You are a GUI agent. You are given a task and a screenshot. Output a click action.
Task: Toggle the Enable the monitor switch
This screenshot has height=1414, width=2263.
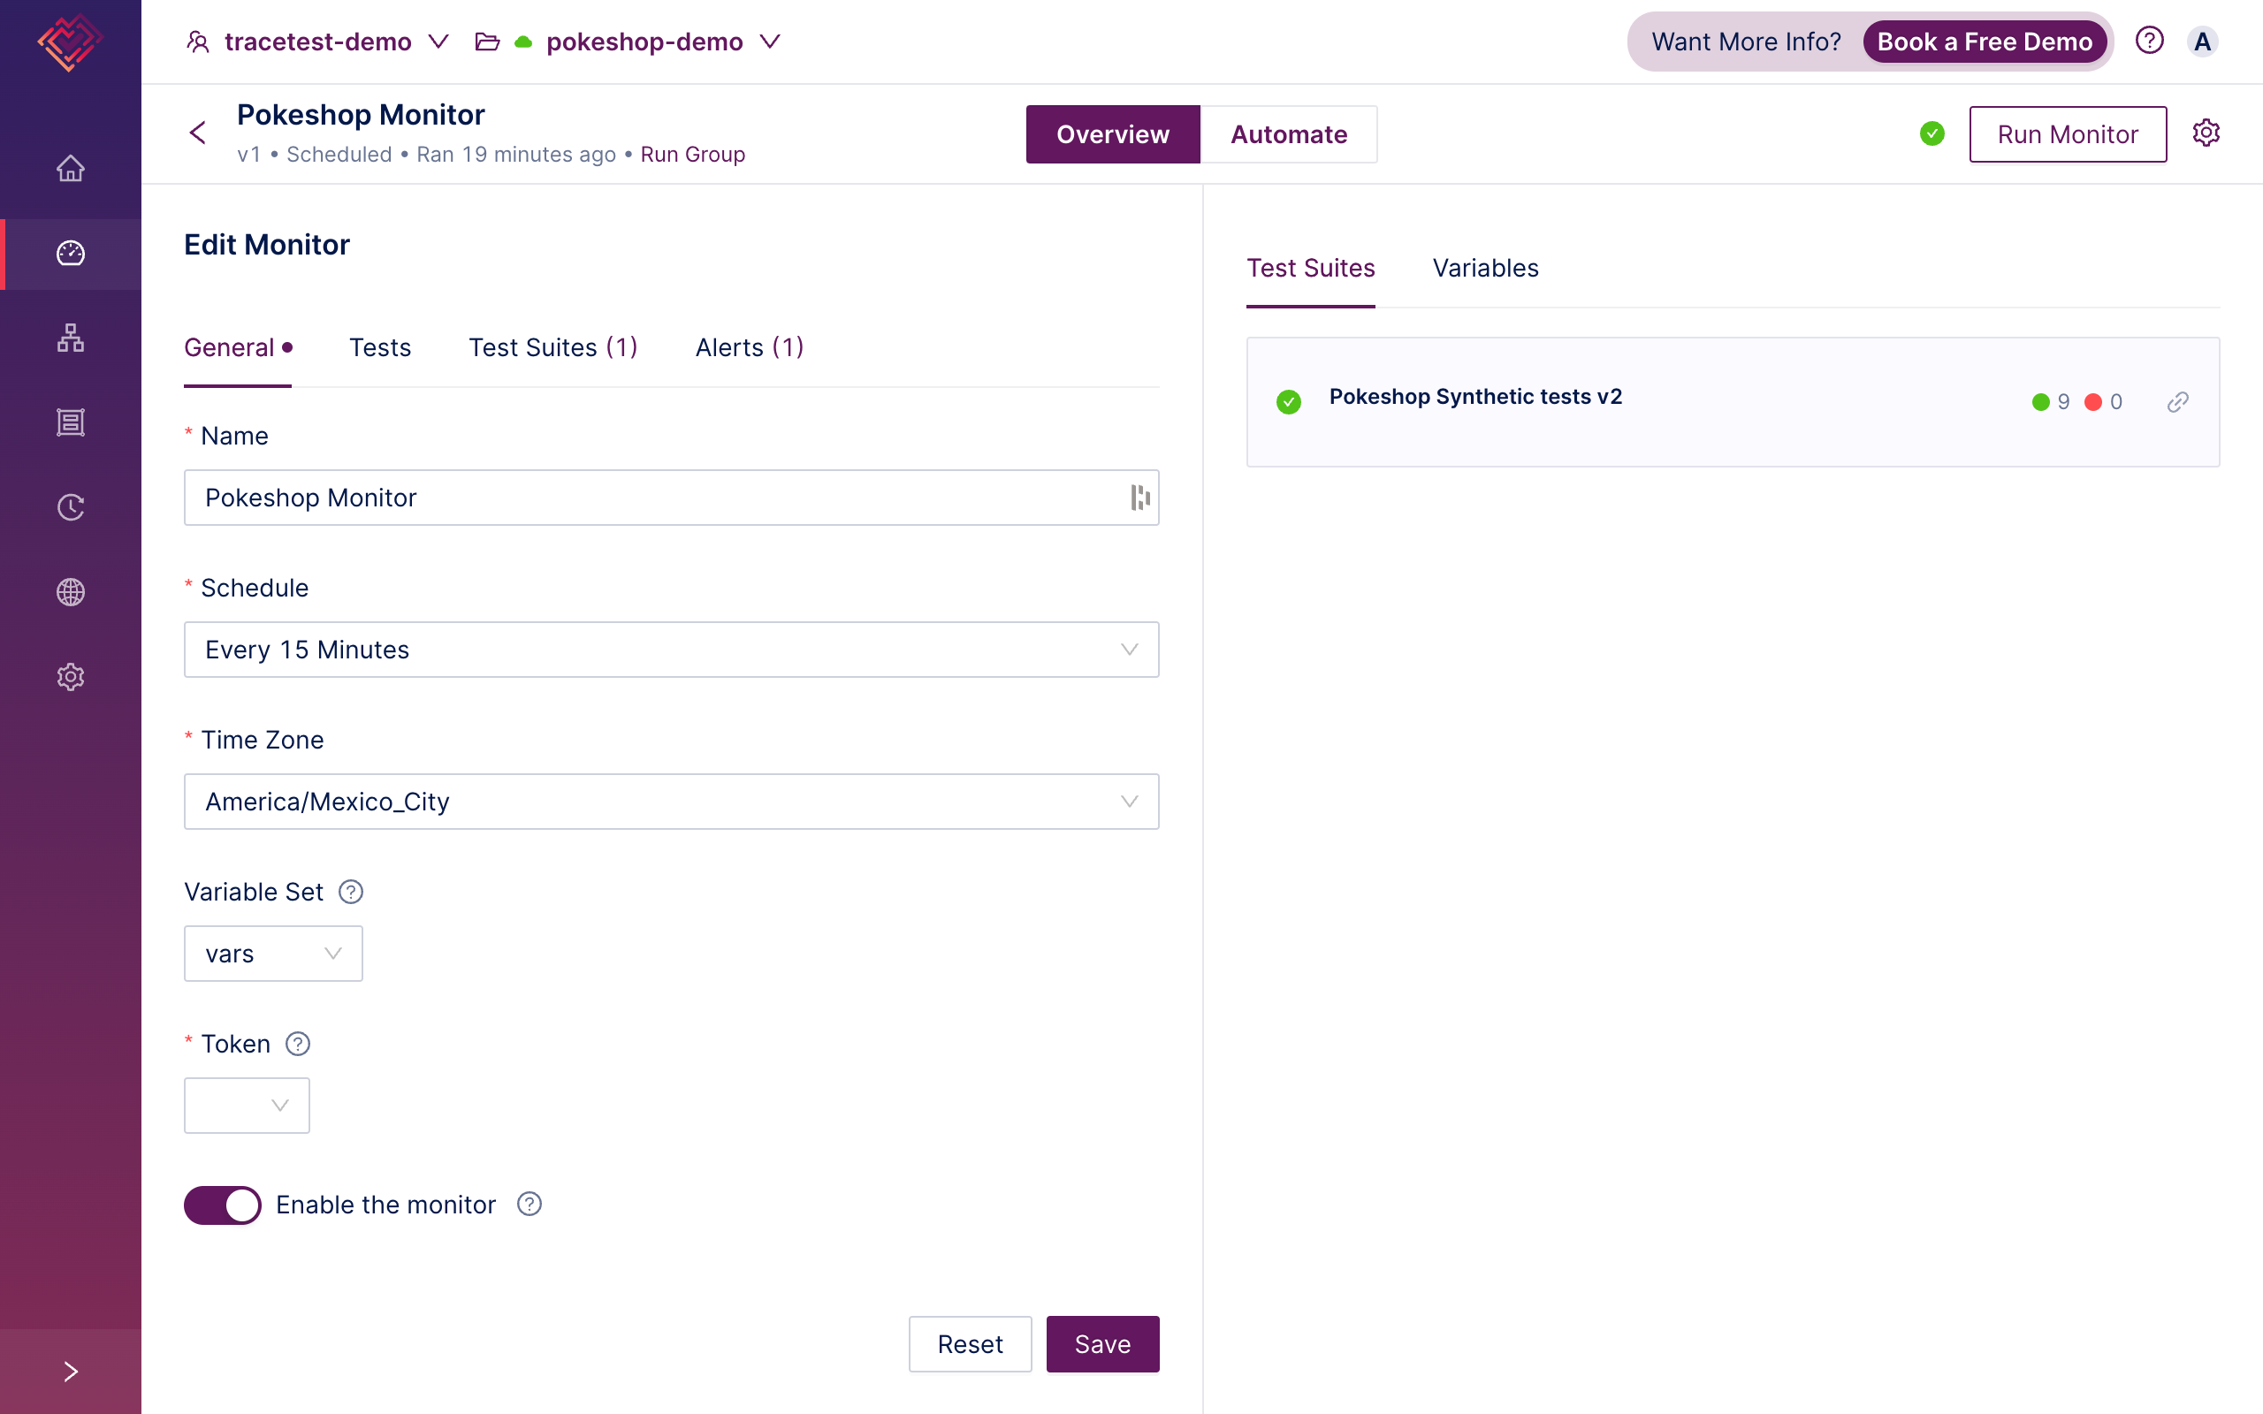tap(223, 1205)
